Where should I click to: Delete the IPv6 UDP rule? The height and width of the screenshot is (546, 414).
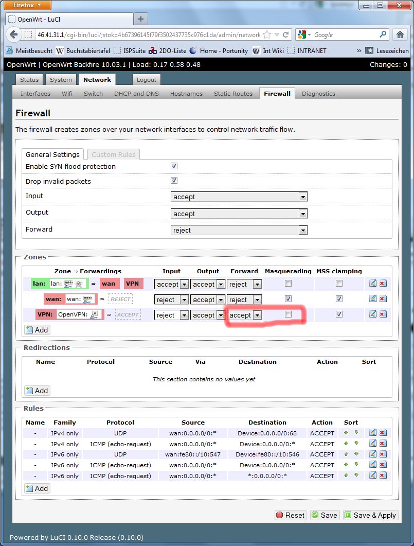[382, 454]
